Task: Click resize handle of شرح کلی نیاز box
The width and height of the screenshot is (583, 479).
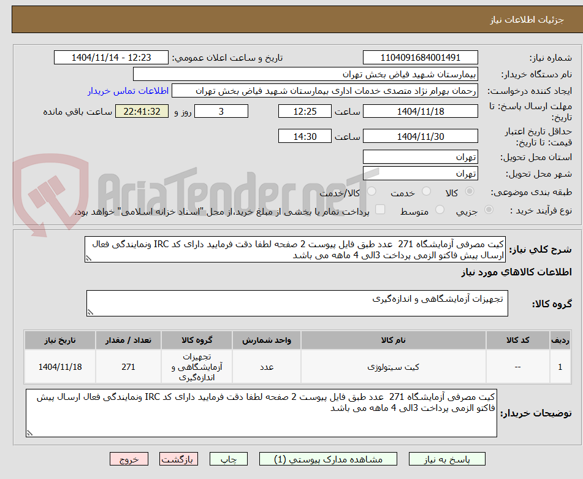Action: coord(88,258)
